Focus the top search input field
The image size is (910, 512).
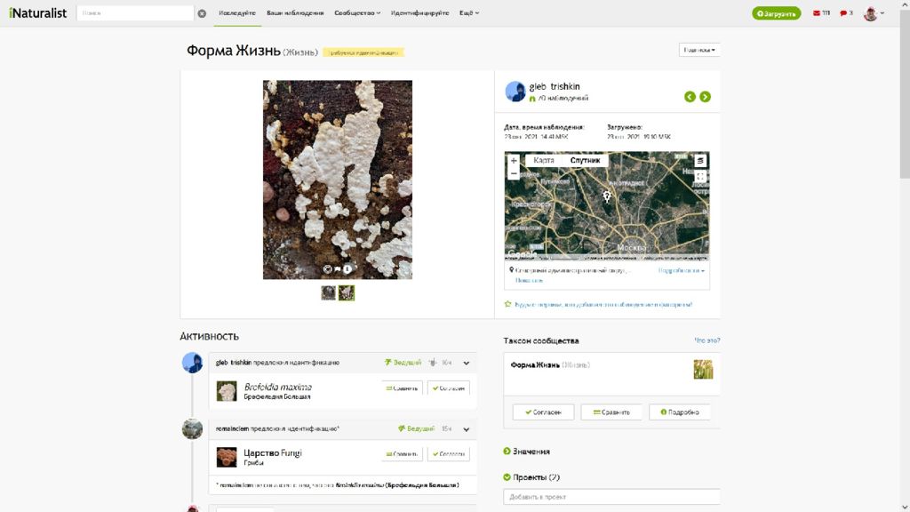click(x=135, y=12)
